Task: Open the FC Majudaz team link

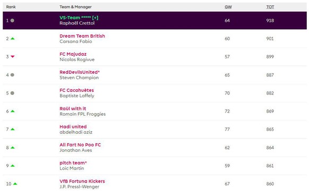Action: tap(73, 54)
